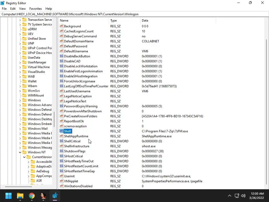This screenshot has width=269, height=202.
Task: Select the SiHostReadyTimeOut value
Action: pos(79,161)
